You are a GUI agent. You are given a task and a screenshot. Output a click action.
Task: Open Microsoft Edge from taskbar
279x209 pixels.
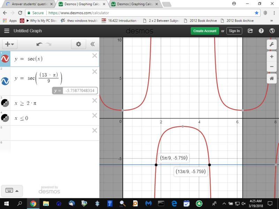coord(174,203)
